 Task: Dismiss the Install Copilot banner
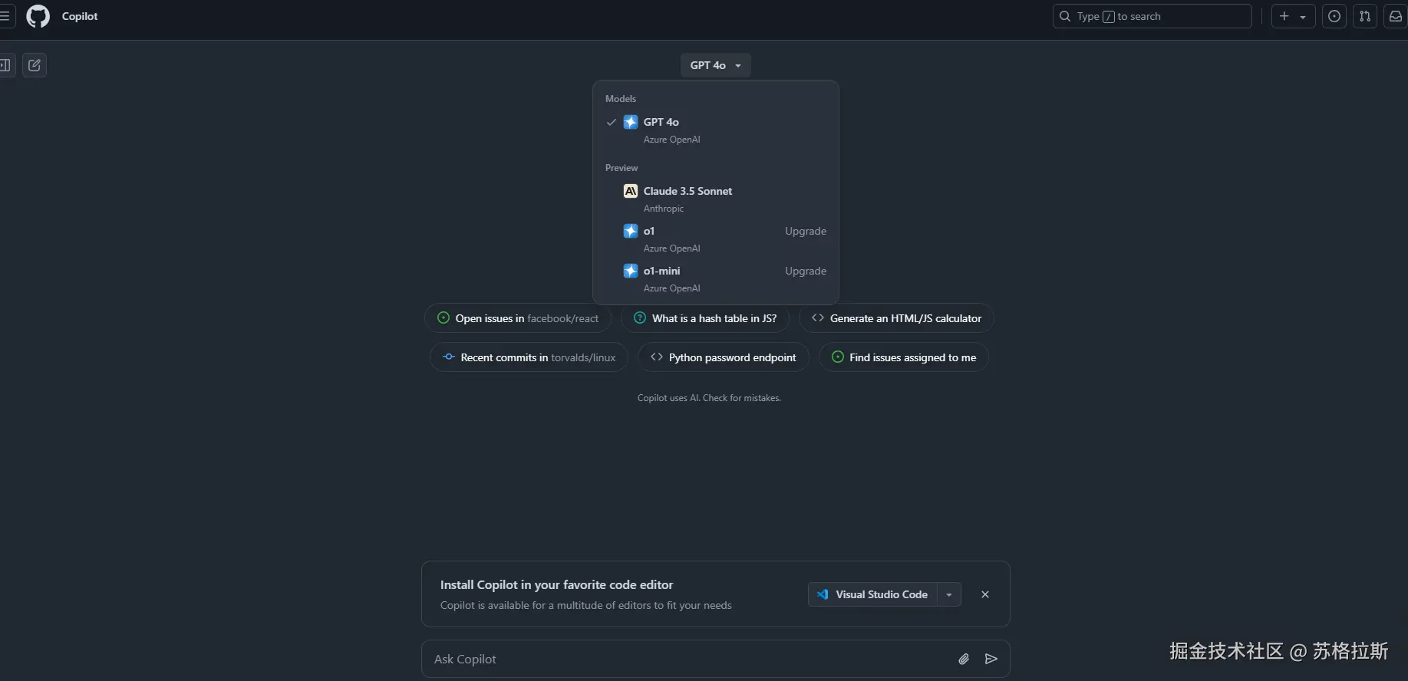(x=985, y=594)
